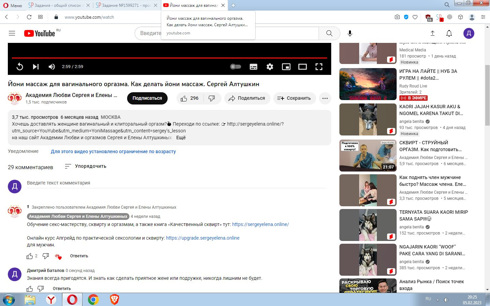Open the speed dial grid icon

click(x=41, y=17)
